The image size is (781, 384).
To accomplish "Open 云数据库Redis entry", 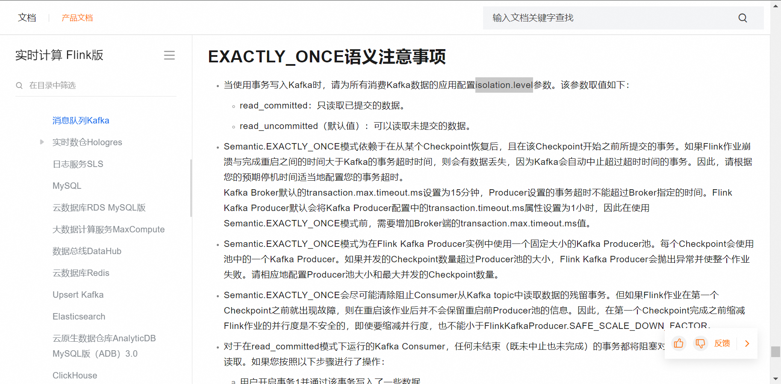I will pos(81,273).
